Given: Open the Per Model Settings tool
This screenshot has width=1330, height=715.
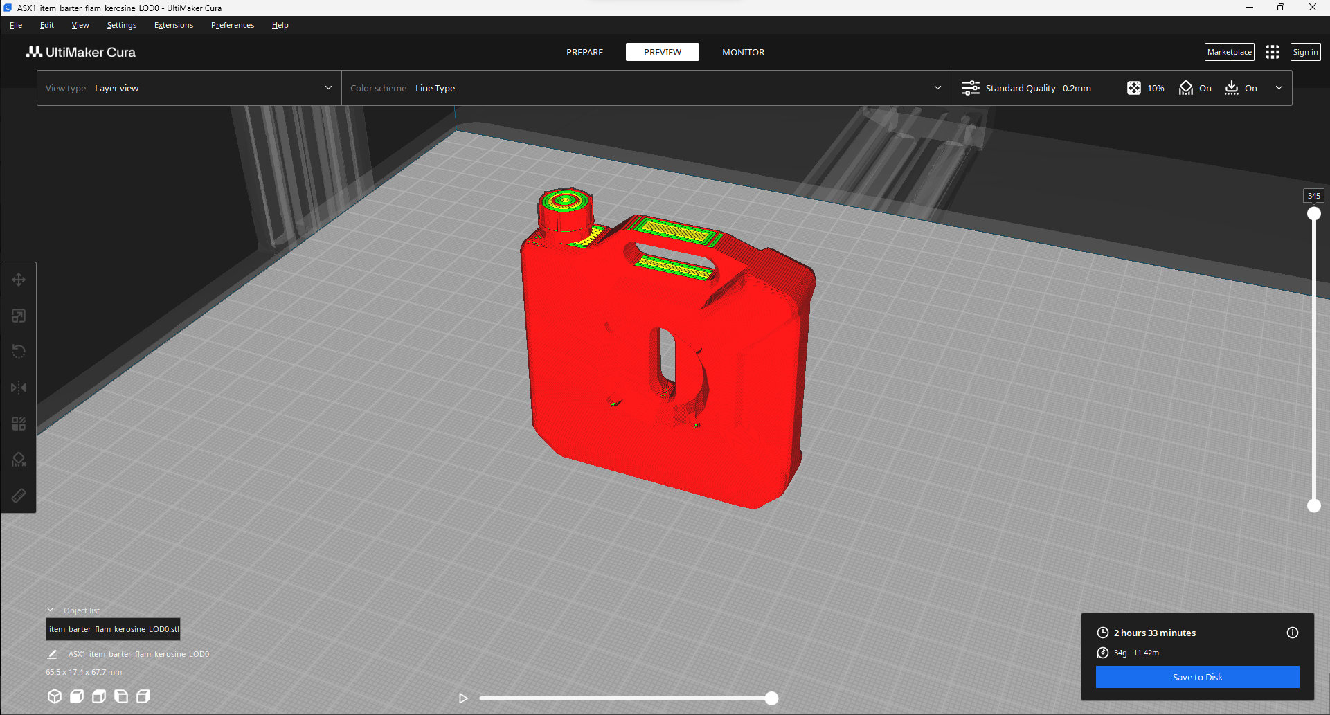Looking at the screenshot, I should (x=19, y=423).
